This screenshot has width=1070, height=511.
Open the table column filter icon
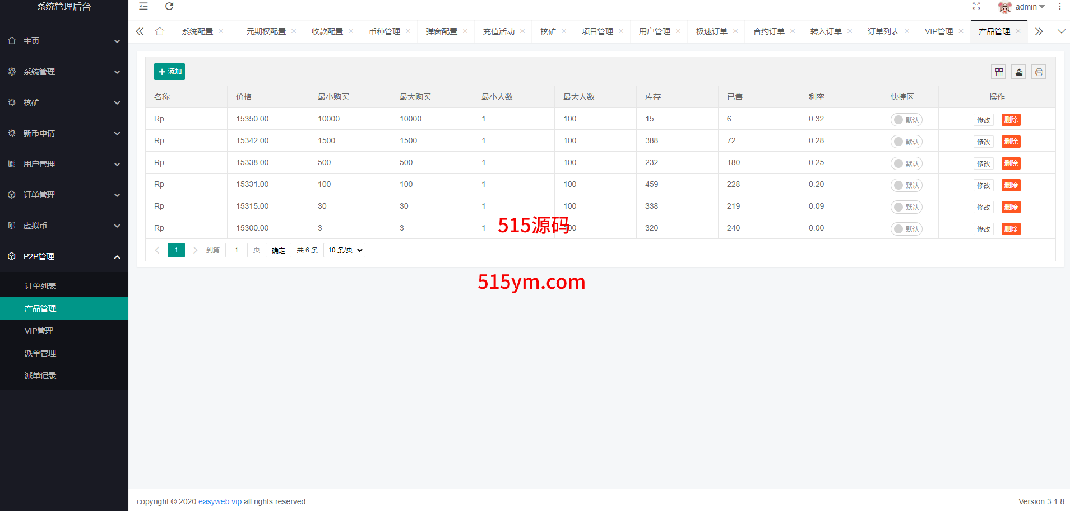point(999,72)
